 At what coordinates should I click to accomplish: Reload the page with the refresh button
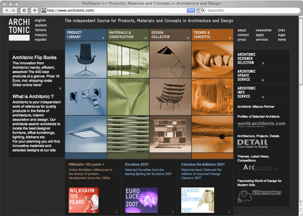(x=24, y=10)
